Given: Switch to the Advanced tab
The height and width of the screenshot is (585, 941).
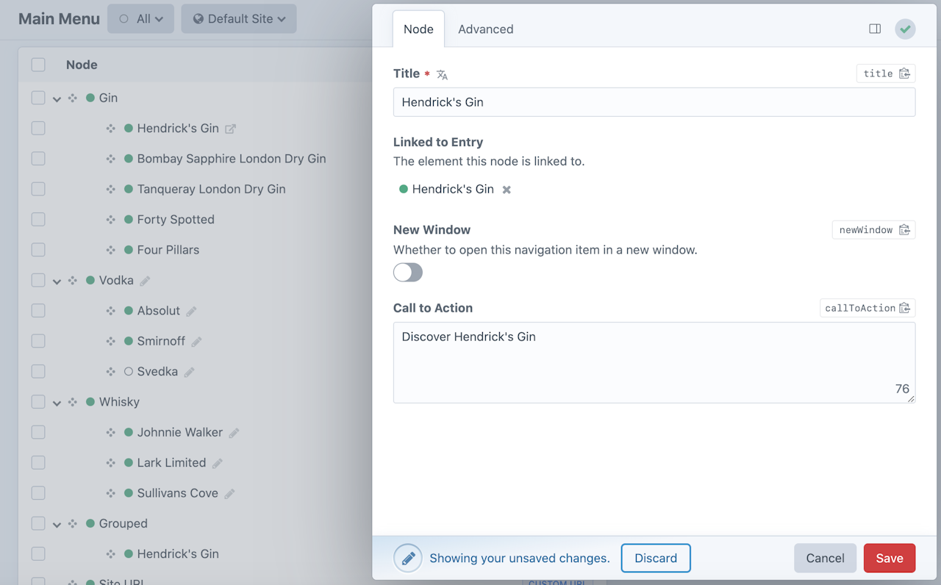Looking at the screenshot, I should [x=485, y=29].
